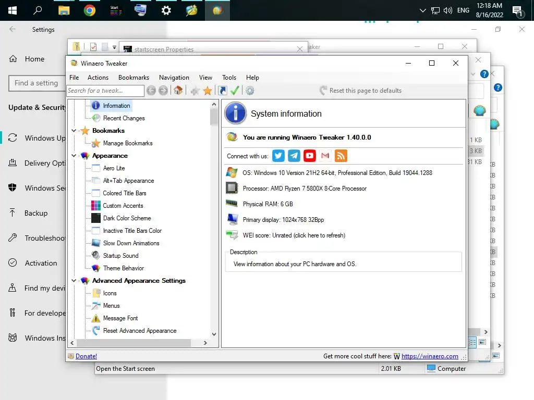The height and width of the screenshot is (400, 534).
Task: Click the Settings window back arrow
Action: click(x=13, y=29)
